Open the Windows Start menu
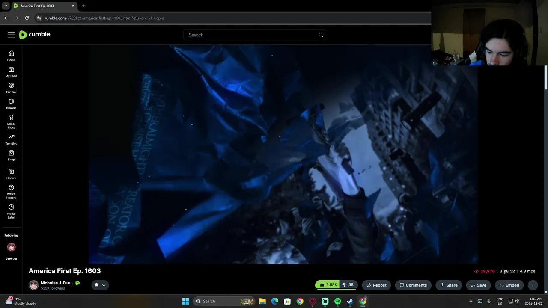 pyautogui.click(x=185, y=301)
